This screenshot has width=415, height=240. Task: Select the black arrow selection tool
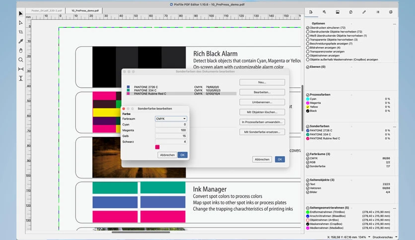[x=21, y=13]
